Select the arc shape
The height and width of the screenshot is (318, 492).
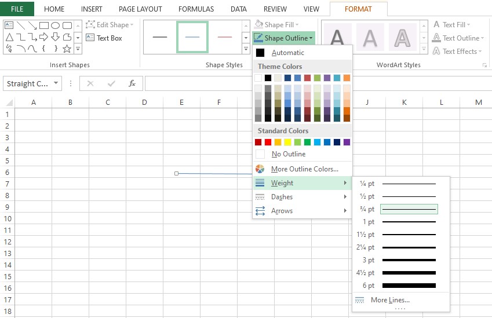[21, 49]
